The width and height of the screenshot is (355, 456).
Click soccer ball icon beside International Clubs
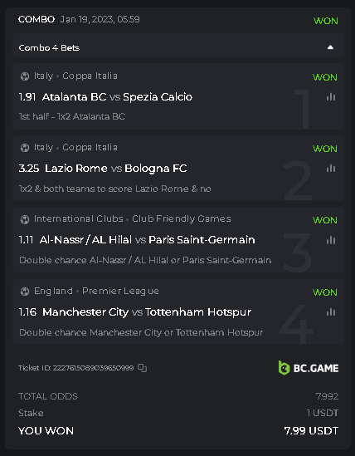25,219
